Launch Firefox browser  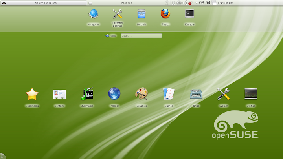(x=165, y=17)
